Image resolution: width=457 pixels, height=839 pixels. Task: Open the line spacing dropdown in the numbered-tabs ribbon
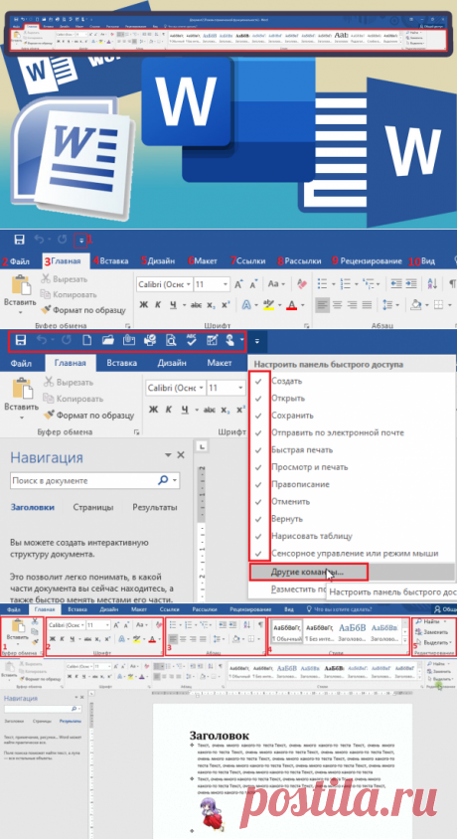pyautogui.click(x=398, y=305)
